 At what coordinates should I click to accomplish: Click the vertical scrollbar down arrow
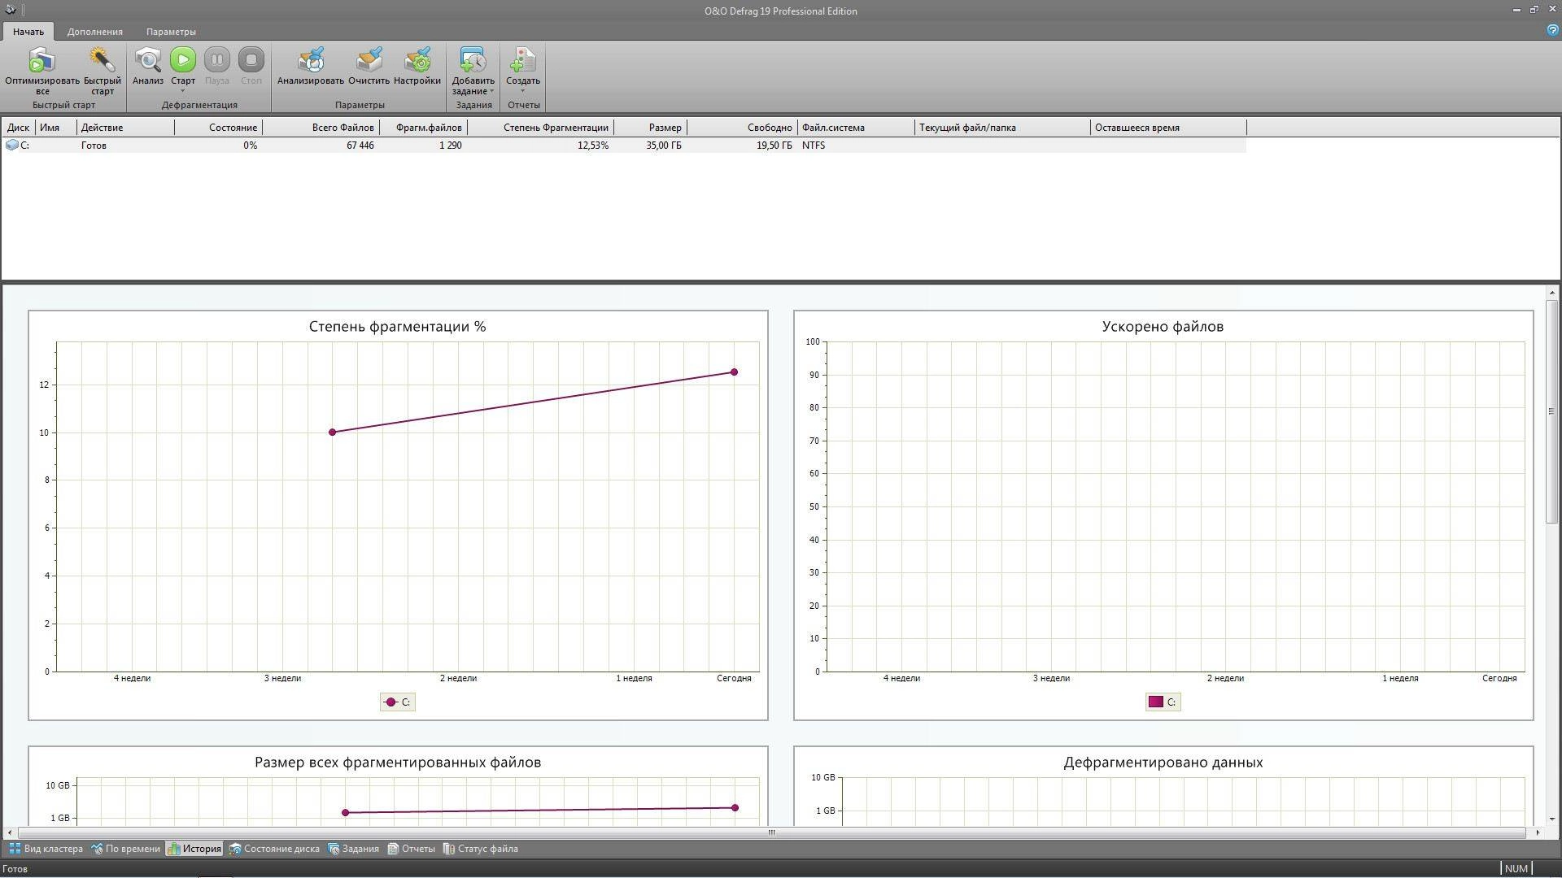coord(1551,819)
